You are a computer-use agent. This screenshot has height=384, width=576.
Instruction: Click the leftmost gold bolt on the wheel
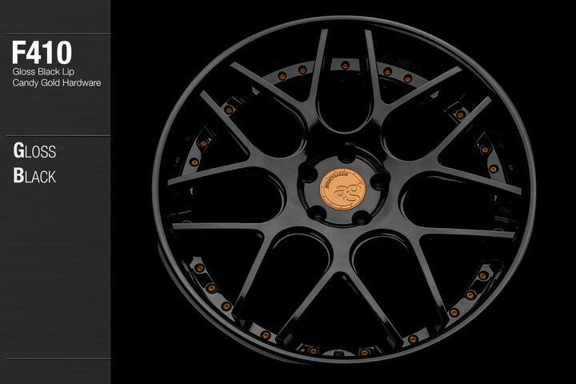[x=194, y=162]
